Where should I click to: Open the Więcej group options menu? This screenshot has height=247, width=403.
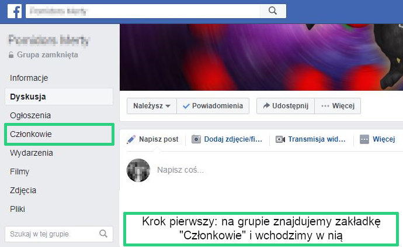[x=338, y=106]
